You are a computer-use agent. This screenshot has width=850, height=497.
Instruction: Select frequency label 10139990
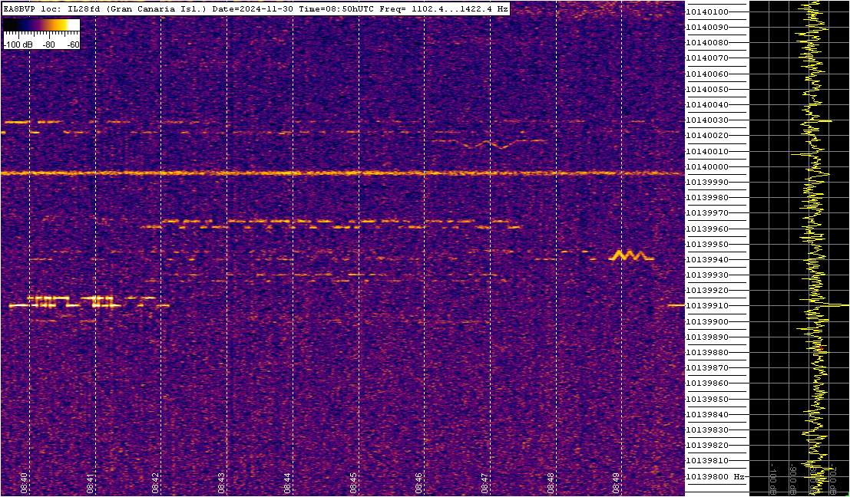(707, 183)
